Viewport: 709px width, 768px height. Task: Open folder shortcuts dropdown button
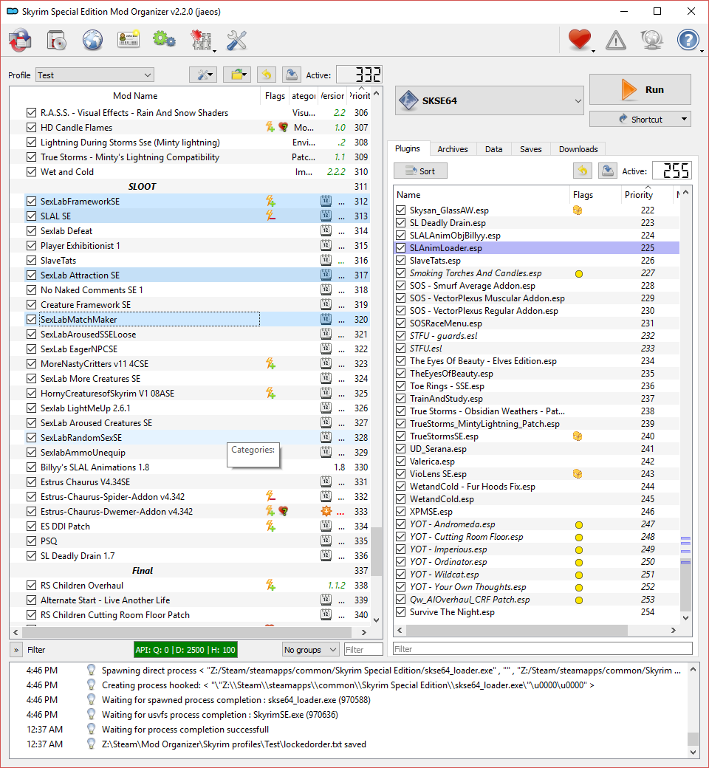[x=237, y=75]
